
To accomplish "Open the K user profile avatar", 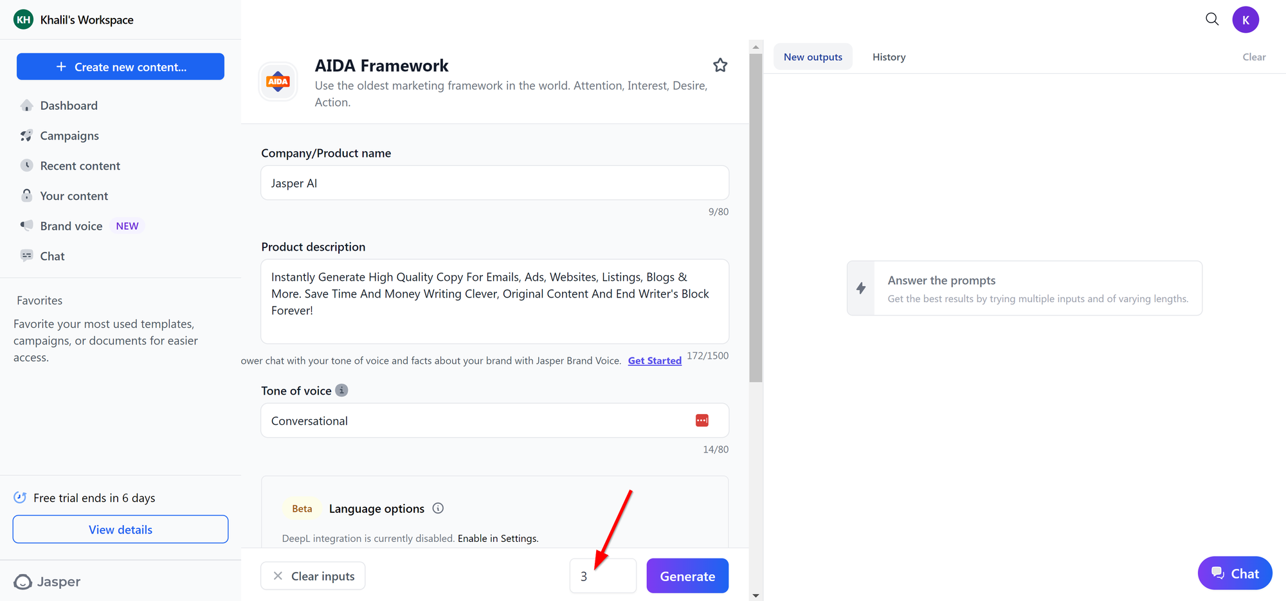I will [x=1245, y=20].
